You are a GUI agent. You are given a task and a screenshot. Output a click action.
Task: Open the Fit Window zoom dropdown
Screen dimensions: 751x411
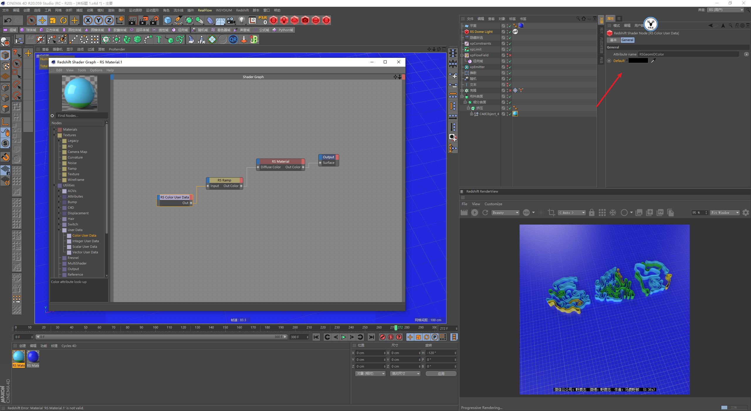[x=725, y=212]
